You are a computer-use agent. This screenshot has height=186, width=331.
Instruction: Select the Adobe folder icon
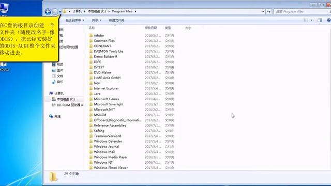(x=91, y=36)
